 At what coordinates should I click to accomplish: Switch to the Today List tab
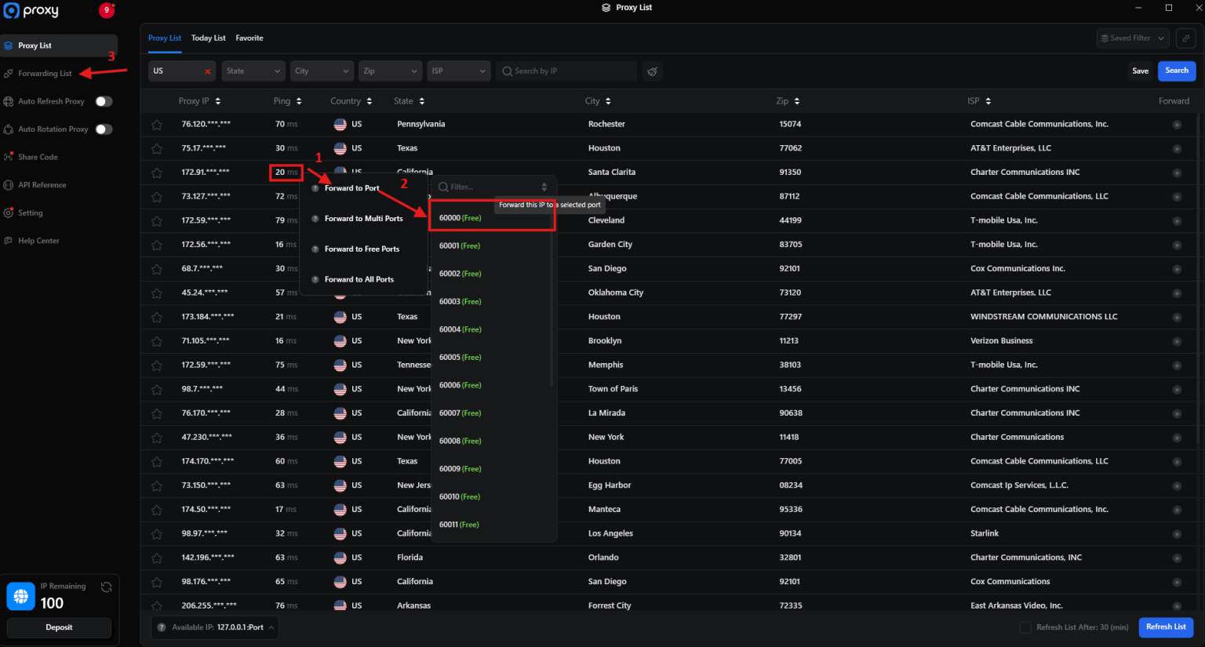[x=208, y=38]
